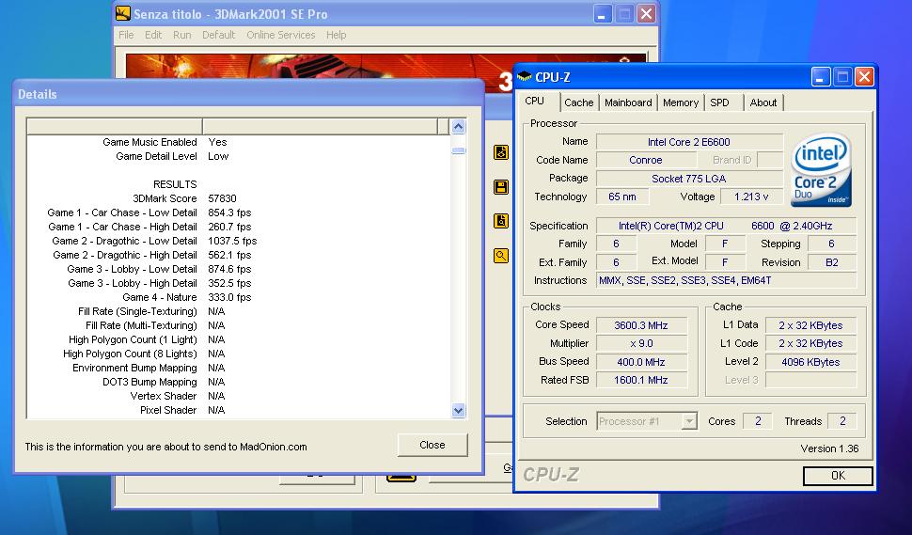
Task: Click the Technology field 65 nm
Action: tap(621, 197)
